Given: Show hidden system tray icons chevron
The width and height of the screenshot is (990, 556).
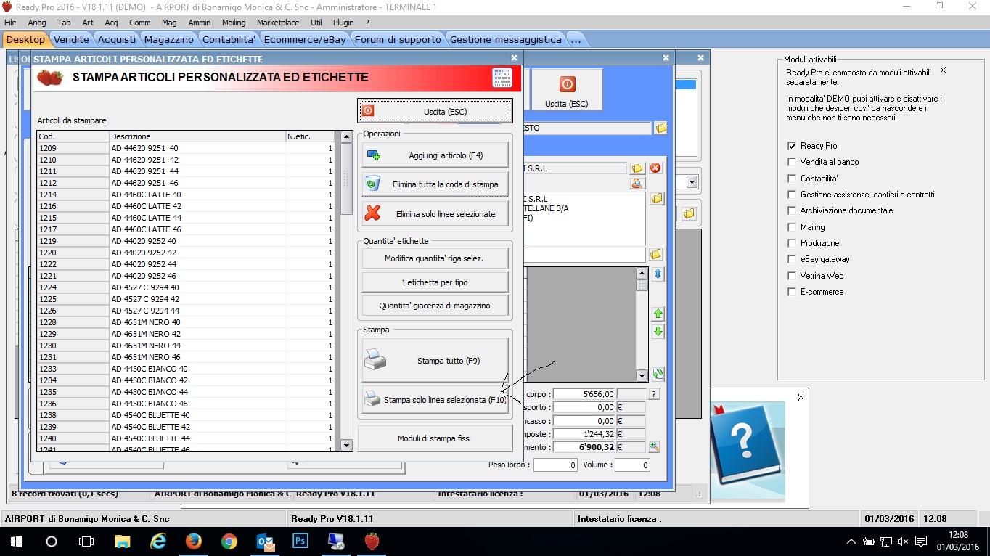Looking at the screenshot, I should 851,542.
